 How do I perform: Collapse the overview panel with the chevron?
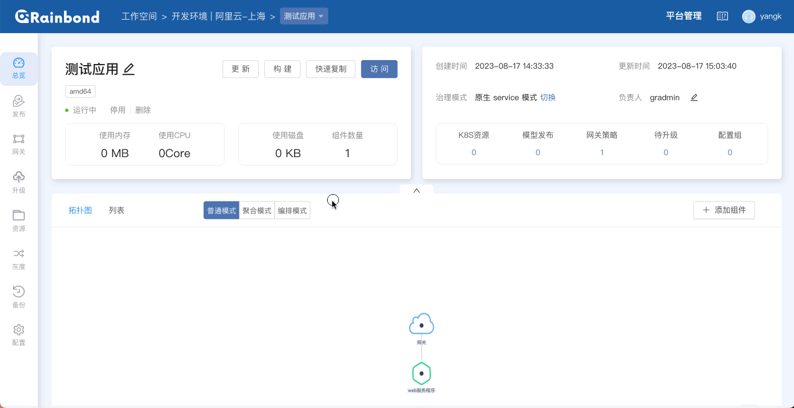pos(416,190)
